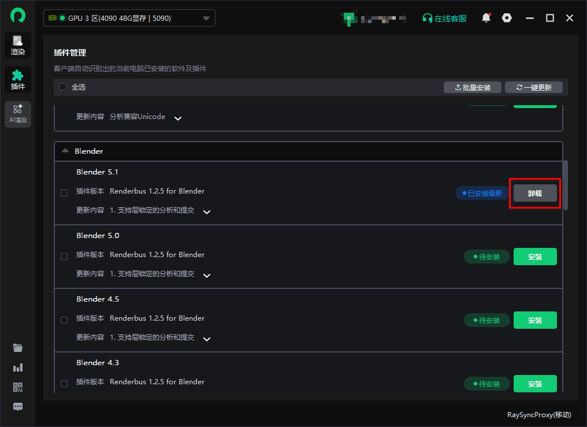Minimize the Renderbus window
Viewport: 587px width, 427px height.
click(x=530, y=18)
